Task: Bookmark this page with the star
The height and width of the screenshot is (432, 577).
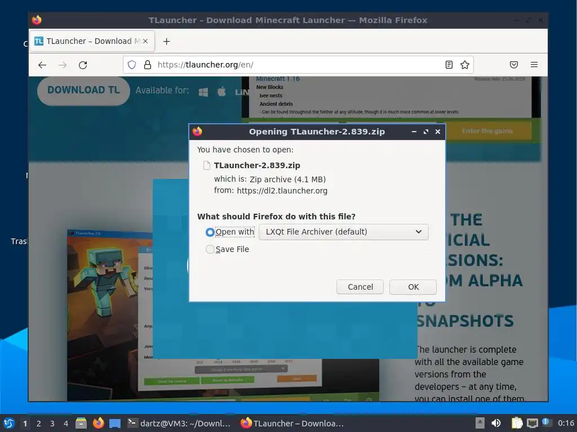Action: pyautogui.click(x=465, y=65)
